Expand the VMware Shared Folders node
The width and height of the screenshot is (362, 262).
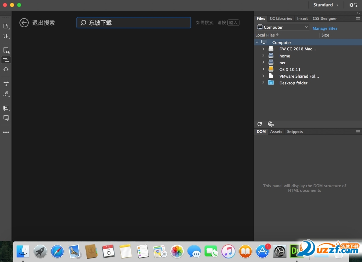pyautogui.click(x=264, y=76)
